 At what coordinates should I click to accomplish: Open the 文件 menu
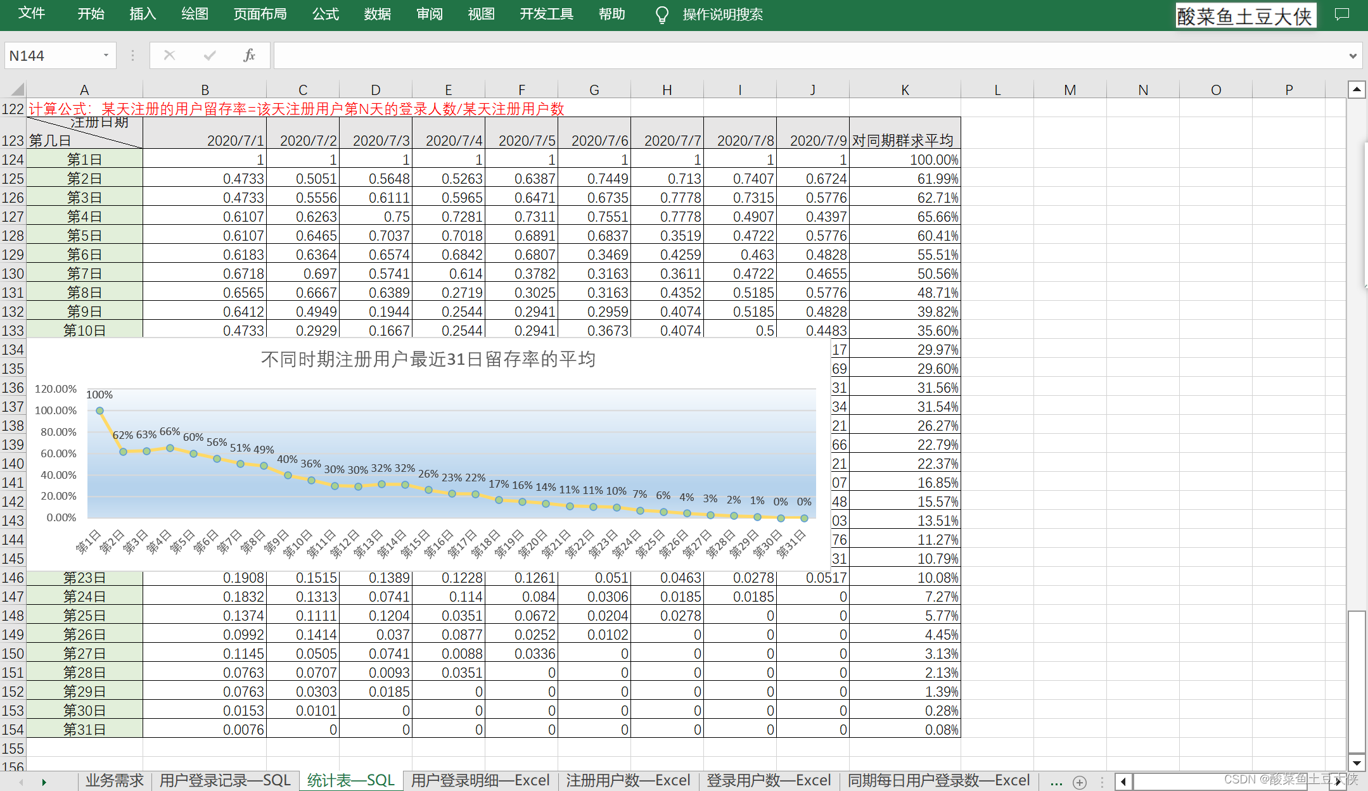(x=32, y=14)
